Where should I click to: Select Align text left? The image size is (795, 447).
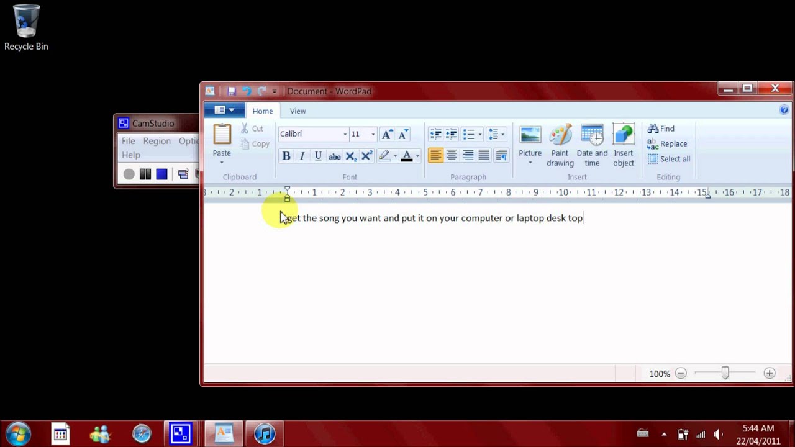[435, 155]
